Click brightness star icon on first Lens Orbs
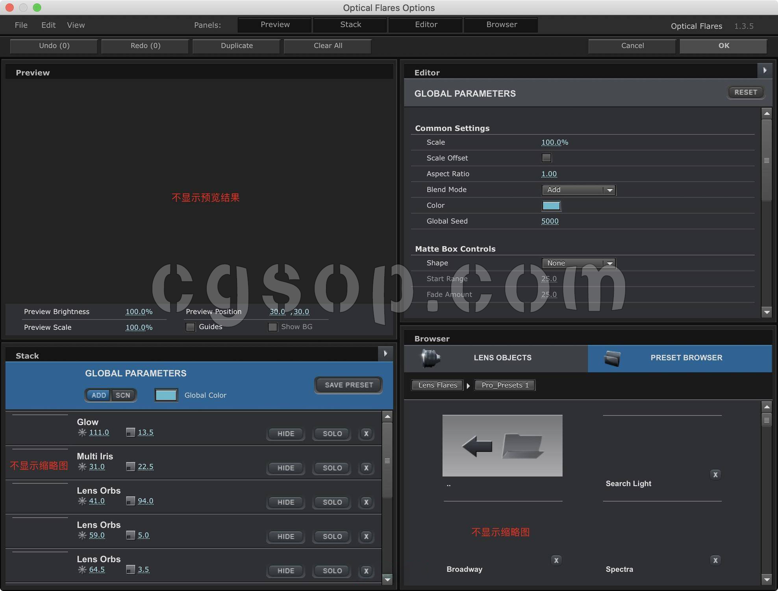 tap(82, 501)
